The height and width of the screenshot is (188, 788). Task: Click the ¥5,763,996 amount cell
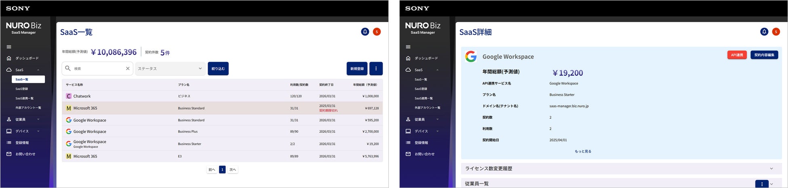[371, 156]
